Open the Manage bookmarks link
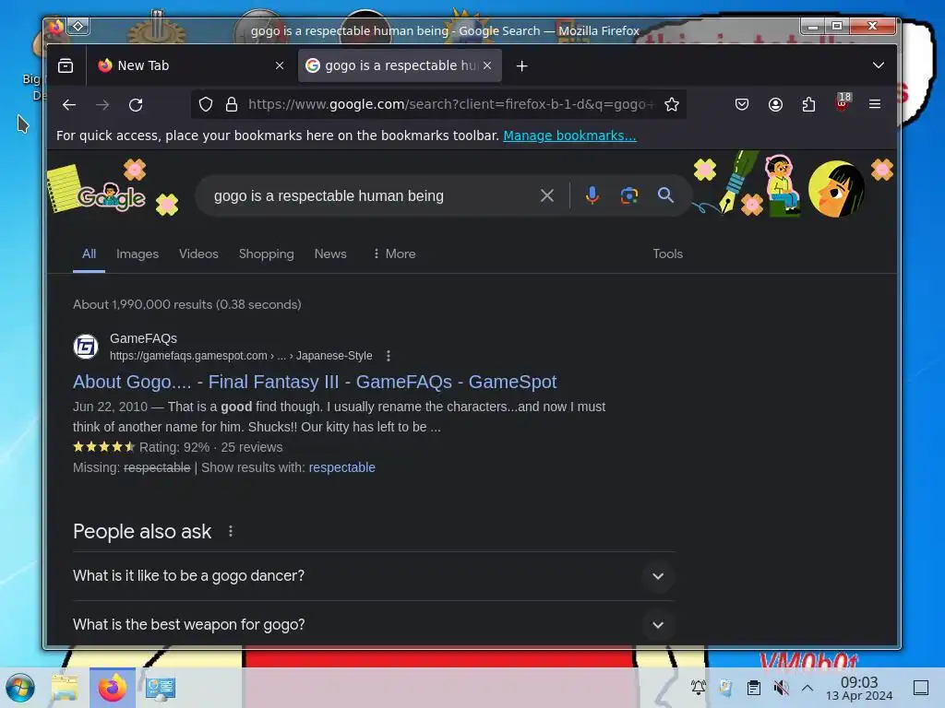Viewport: 945px width, 708px height. pos(569,136)
